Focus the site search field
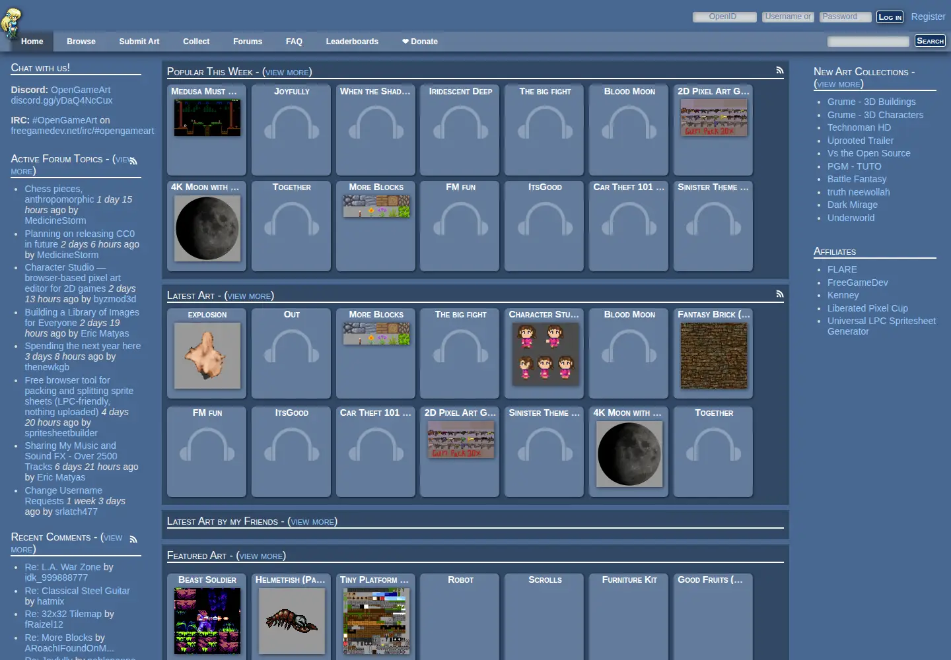This screenshot has height=660, width=951. click(868, 41)
